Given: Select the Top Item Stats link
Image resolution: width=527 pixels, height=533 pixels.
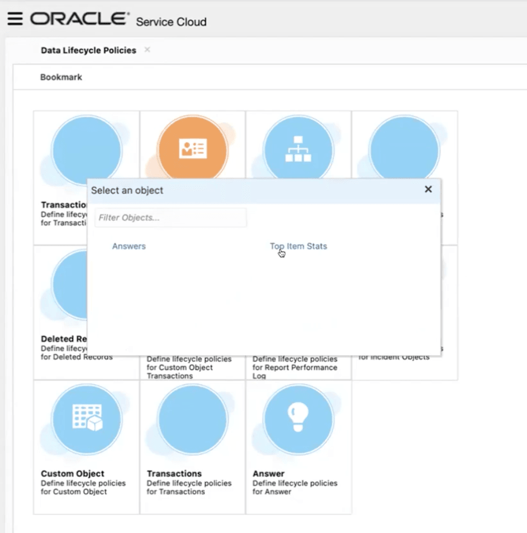Looking at the screenshot, I should pos(299,246).
